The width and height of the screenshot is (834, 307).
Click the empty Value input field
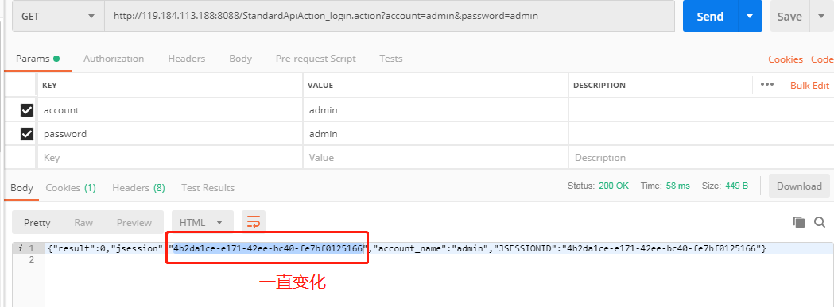point(436,158)
